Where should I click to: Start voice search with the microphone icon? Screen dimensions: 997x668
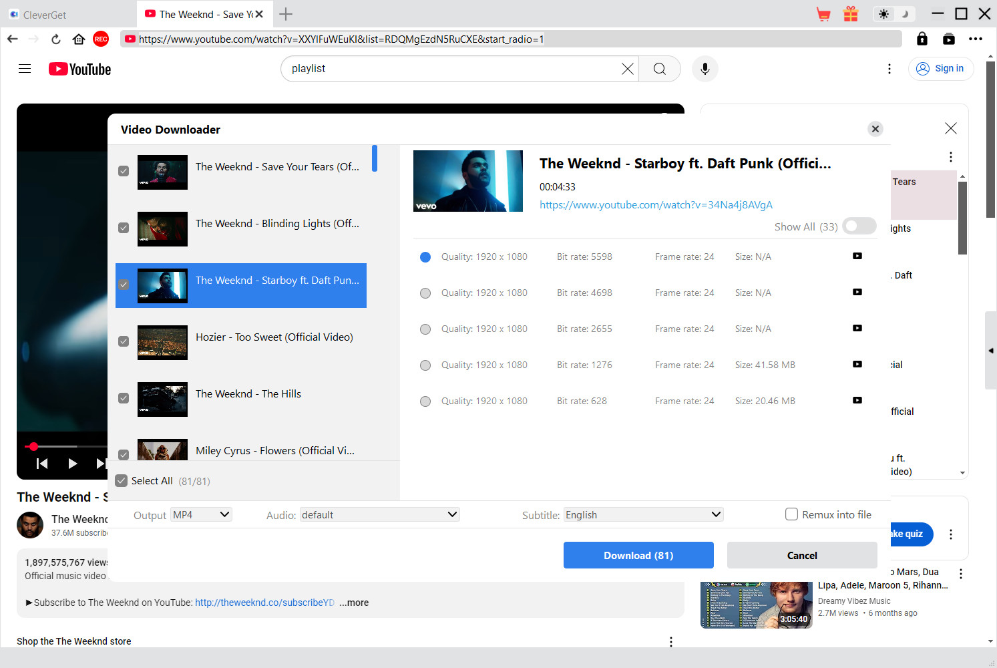705,68
